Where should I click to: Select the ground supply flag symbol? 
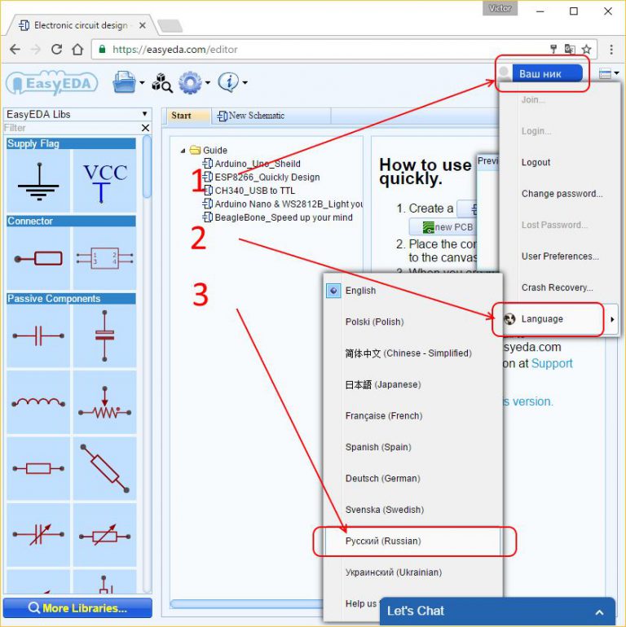(x=38, y=181)
